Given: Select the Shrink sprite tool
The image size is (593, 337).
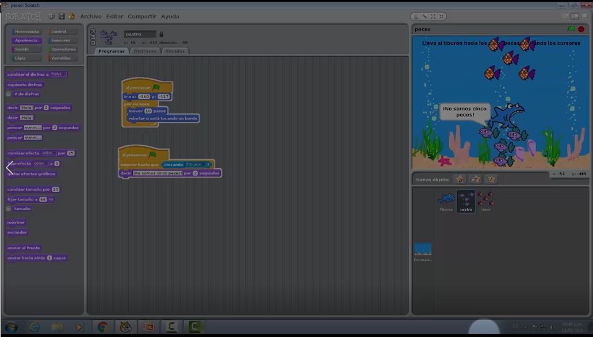Looking at the screenshot, I should point(441,17).
